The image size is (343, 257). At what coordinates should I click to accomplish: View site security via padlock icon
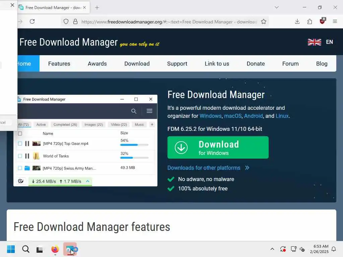click(x=75, y=22)
